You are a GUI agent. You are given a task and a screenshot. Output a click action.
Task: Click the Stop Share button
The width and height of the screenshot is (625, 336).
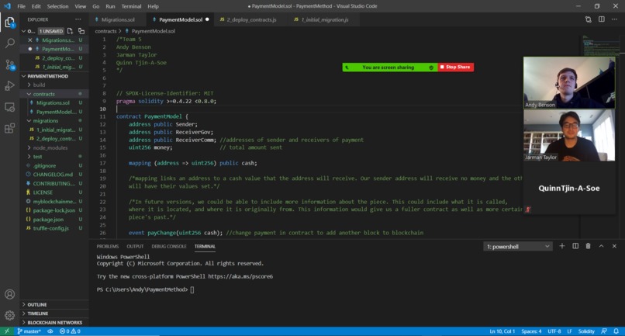tap(456, 67)
